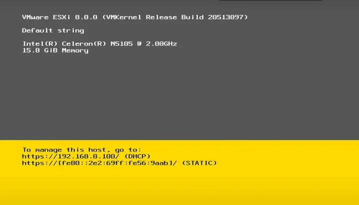359x205 pixels.
Task: Click the 'VMware ESXi' product name text
Action: 46,17
